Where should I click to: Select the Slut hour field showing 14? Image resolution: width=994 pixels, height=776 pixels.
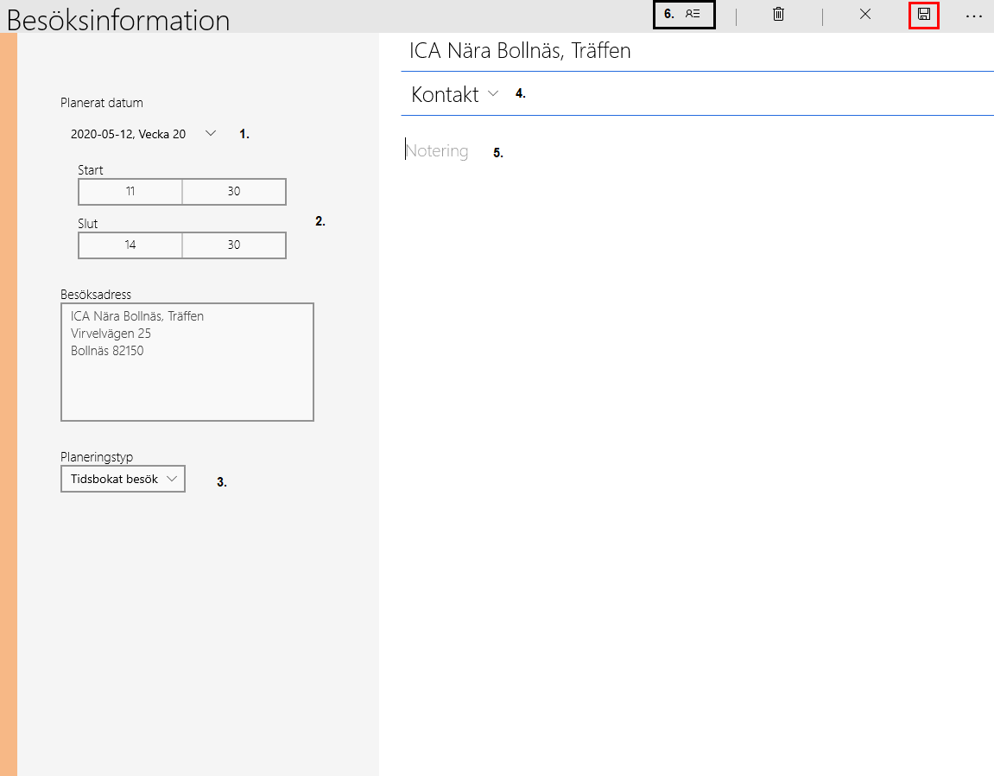(130, 245)
